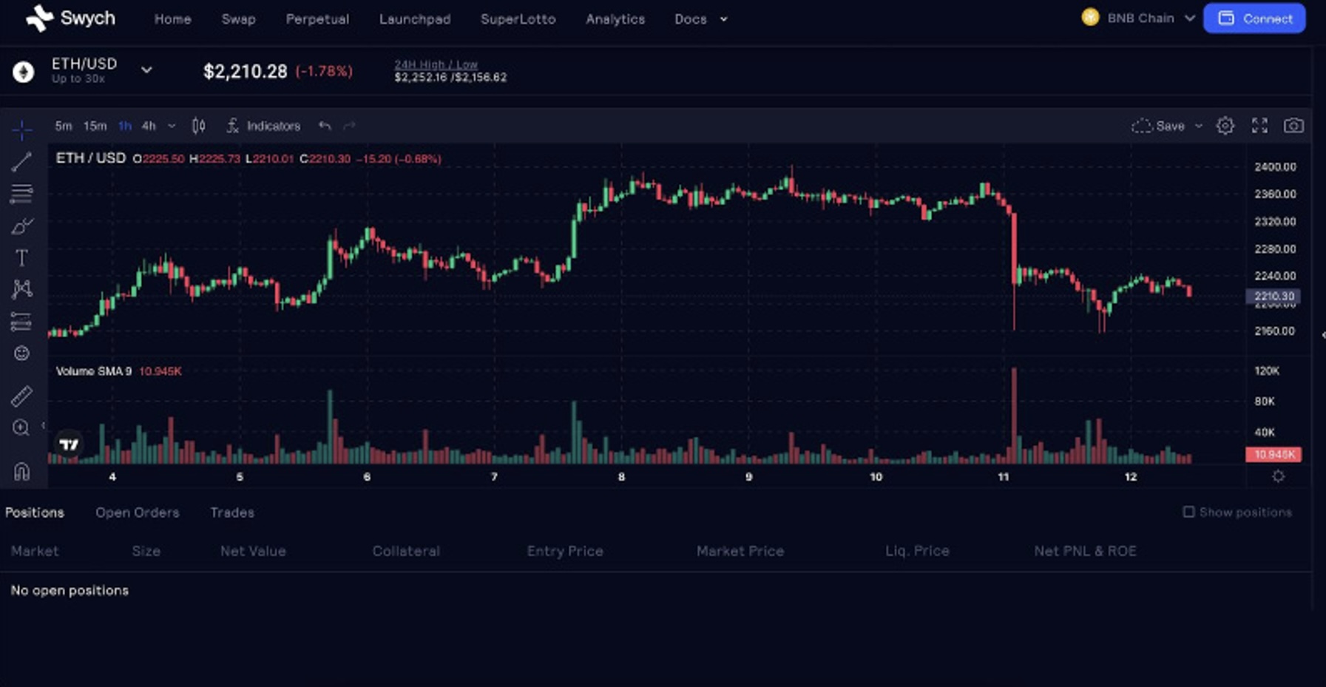Open the Indicators panel
This screenshot has height=687, width=1326.
coord(264,126)
